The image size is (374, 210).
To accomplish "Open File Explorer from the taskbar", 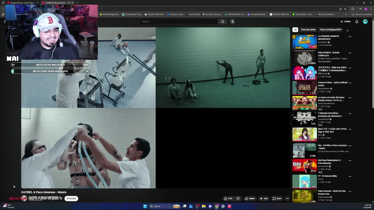I will pos(204,206).
